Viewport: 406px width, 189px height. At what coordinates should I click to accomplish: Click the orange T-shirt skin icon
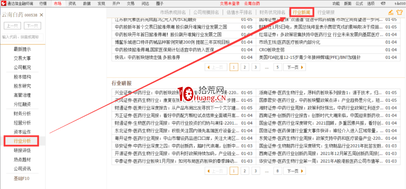(x=399, y=12)
